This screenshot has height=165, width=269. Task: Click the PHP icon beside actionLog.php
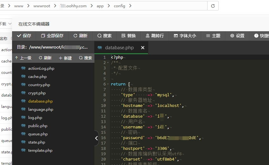[x=23, y=68]
